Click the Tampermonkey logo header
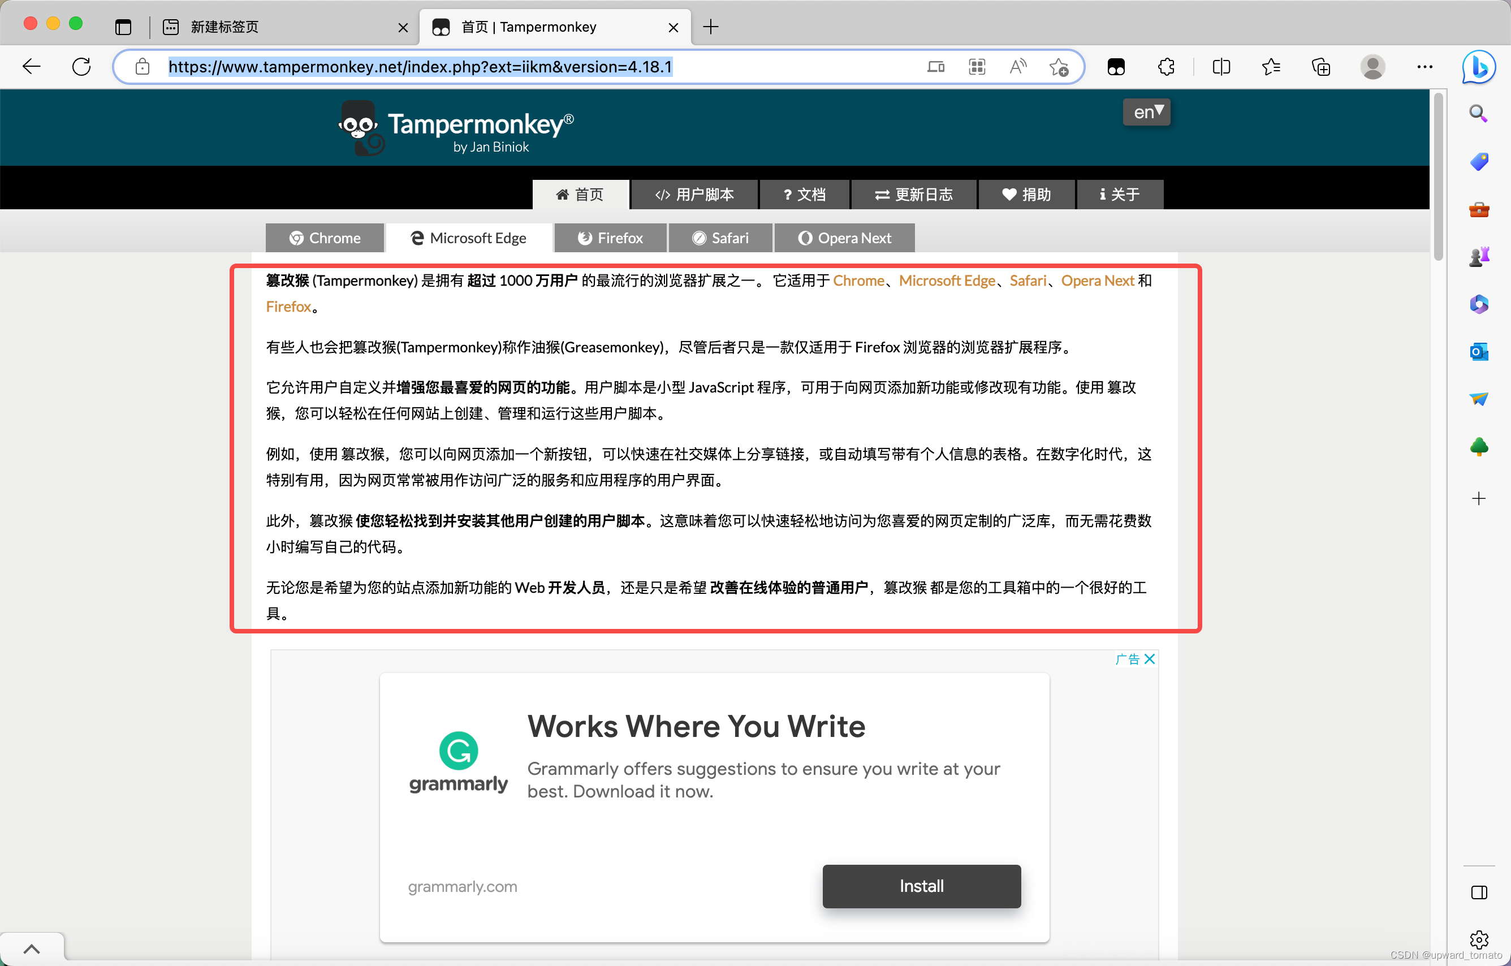 click(456, 128)
